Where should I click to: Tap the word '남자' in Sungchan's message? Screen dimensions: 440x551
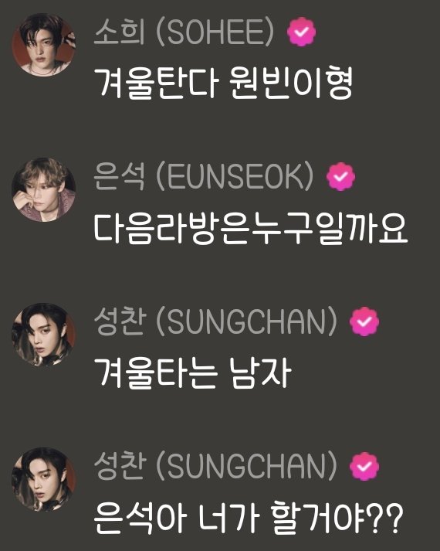click(260, 372)
